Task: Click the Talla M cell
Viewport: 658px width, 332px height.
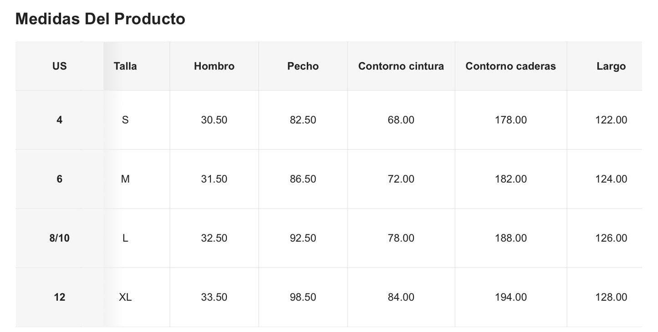Action: (x=125, y=179)
